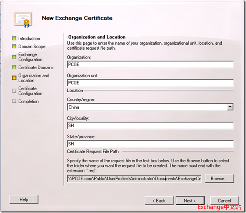Screen dimensions: 246x213
Task: Click the 'New Exchange Certificate' title text
Action: click(77, 18)
